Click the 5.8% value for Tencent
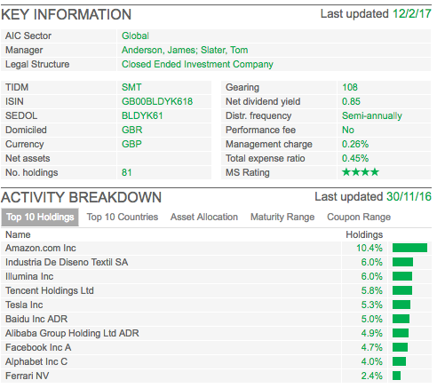 click(x=372, y=290)
